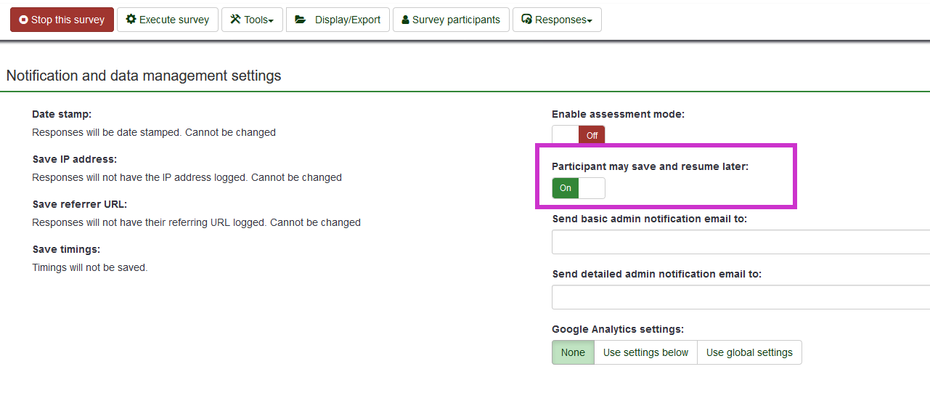930x417 pixels.
Task: Click the open folder icon for Display/Export
Action: [301, 20]
